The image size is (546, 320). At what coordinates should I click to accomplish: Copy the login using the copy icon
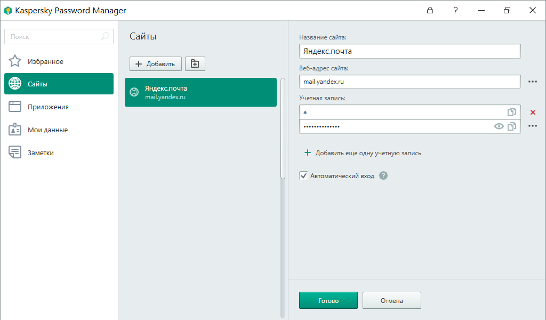click(512, 112)
